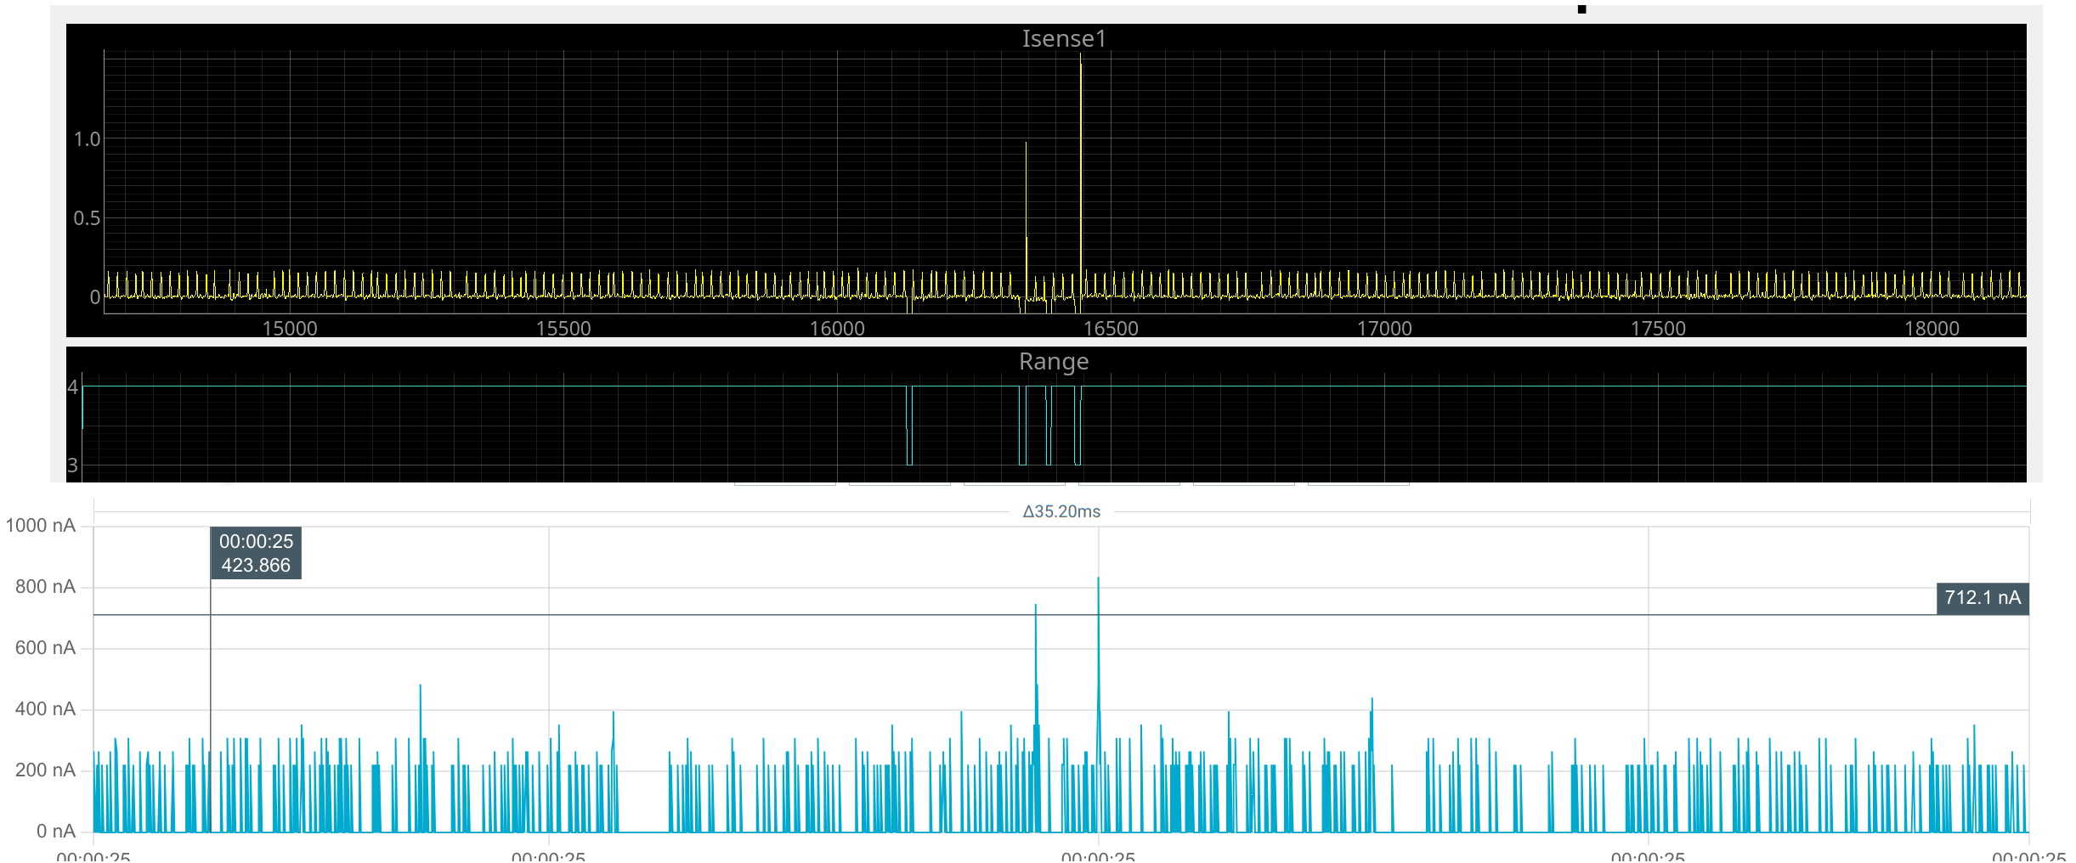Click the 3 label on Range axis

[73, 465]
